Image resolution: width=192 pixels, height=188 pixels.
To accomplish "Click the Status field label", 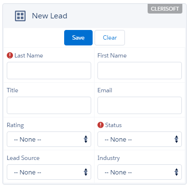I will tap(113, 125).
